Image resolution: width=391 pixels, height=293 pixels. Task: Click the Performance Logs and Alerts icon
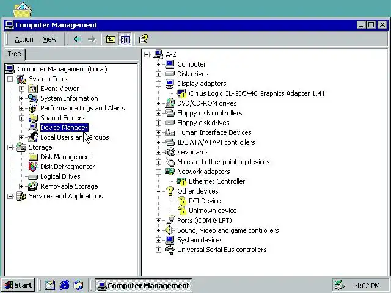(x=33, y=108)
